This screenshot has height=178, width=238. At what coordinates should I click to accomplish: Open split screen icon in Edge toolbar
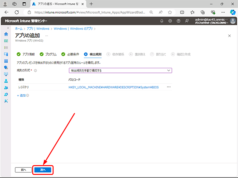182,12
